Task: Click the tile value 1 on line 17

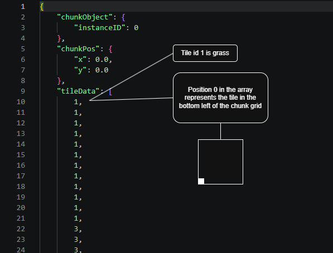Action: 76,176
